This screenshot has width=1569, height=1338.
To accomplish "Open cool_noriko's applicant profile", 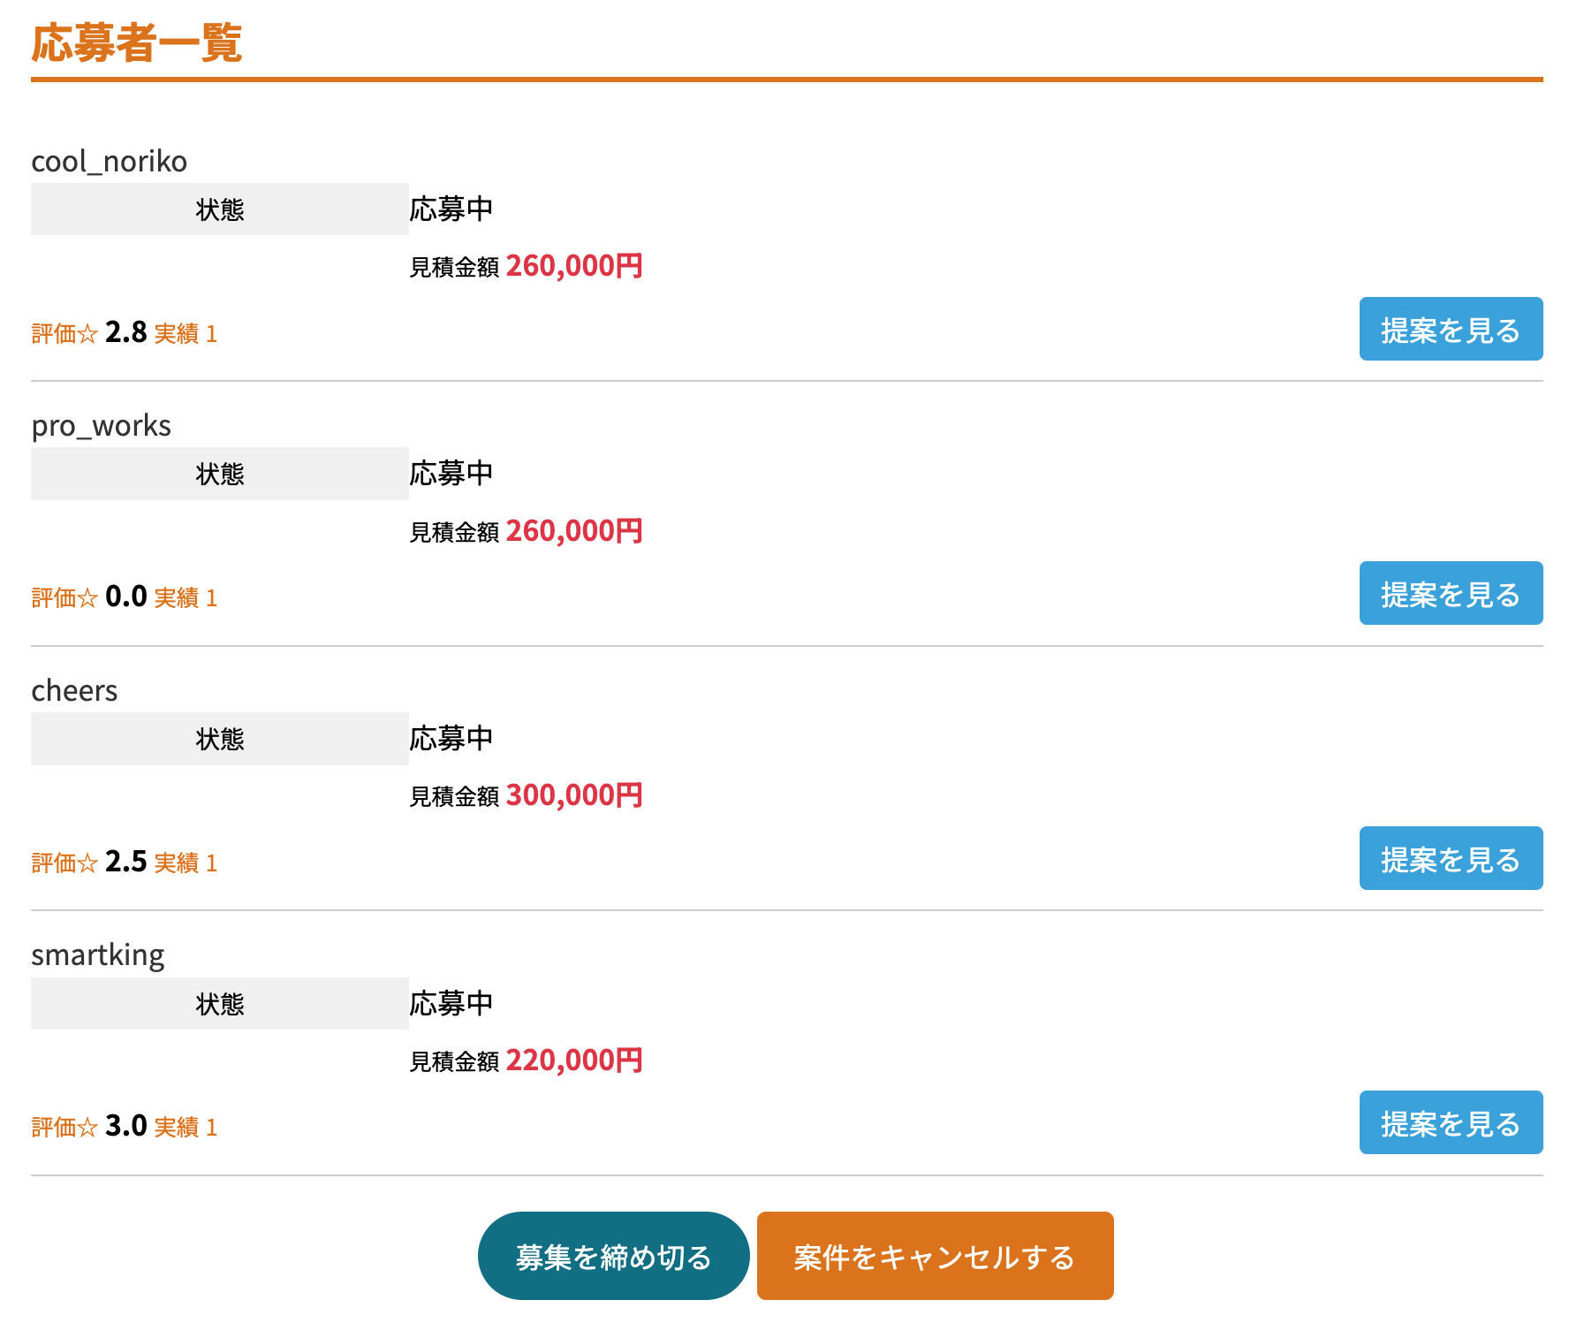I will (109, 162).
